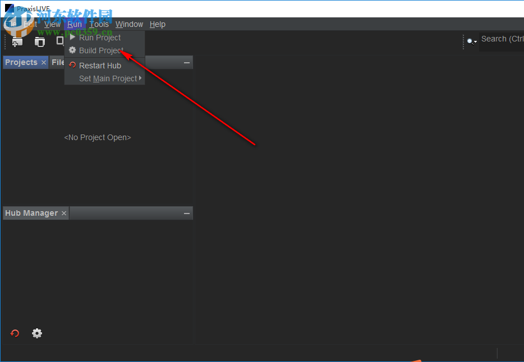Open the Tools menu

99,24
